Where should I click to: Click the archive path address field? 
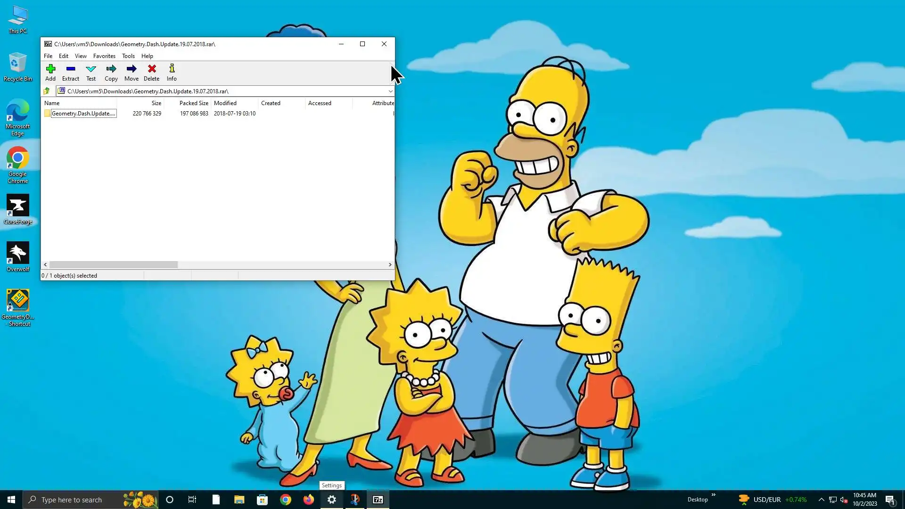tap(222, 91)
